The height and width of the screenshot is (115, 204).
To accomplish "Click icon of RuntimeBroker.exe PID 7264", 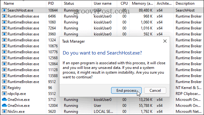I will [x=4, y=28].
